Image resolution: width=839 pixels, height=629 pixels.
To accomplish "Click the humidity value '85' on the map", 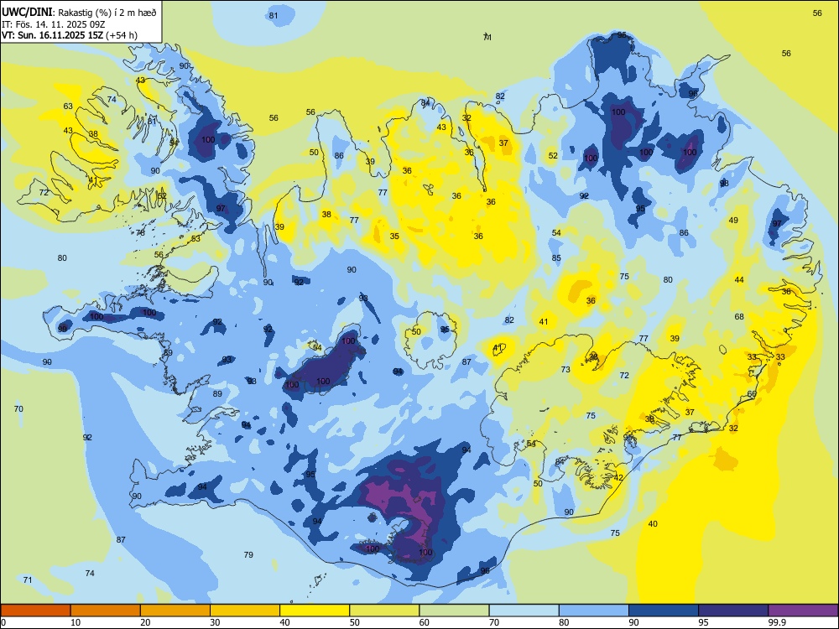I will coord(556,258).
